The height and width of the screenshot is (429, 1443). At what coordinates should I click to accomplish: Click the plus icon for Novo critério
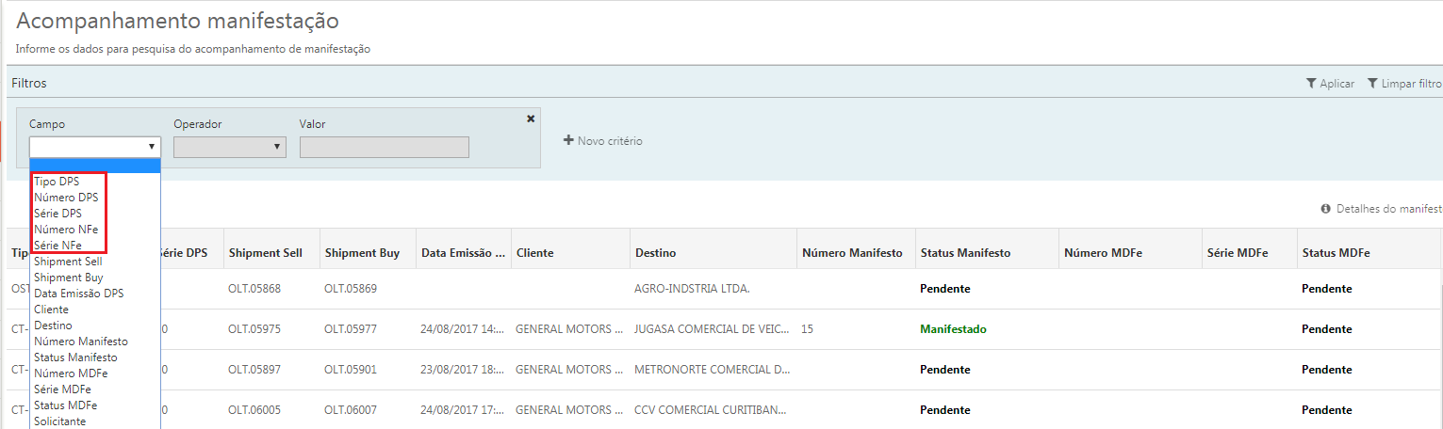pyautogui.click(x=568, y=141)
